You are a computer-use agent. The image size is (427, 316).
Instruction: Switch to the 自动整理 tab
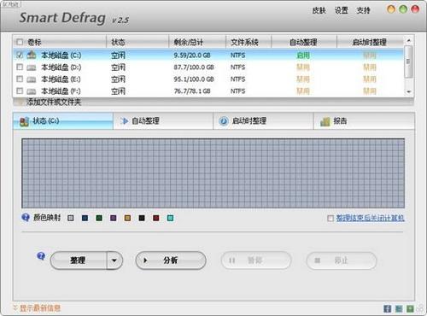pyautogui.click(x=163, y=121)
